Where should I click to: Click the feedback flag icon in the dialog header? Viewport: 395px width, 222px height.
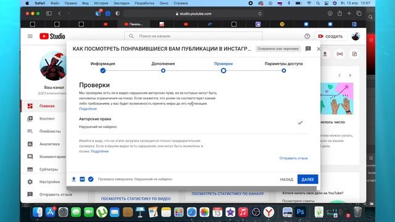pos(308,49)
